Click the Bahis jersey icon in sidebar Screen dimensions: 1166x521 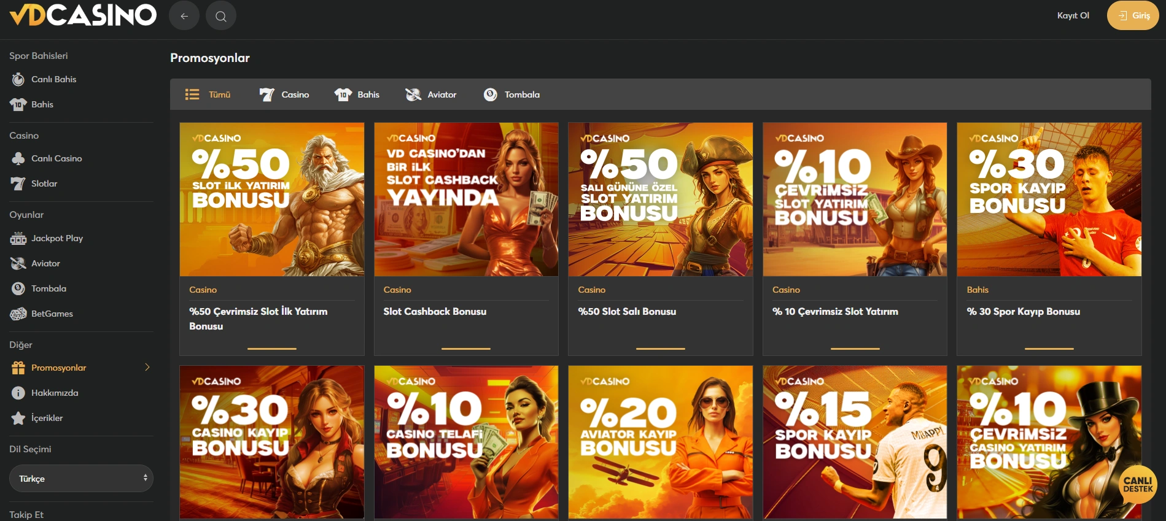click(x=18, y=104)
